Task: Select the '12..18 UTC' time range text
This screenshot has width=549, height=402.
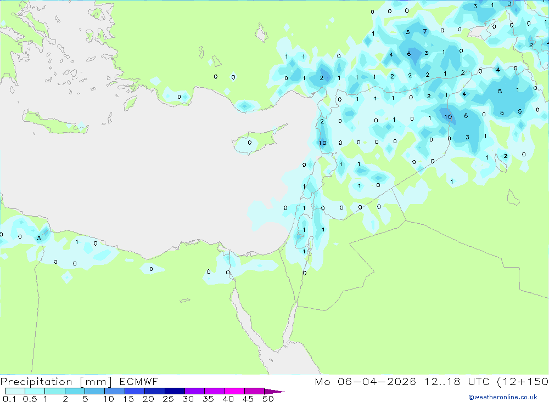Action: [457, 382]
